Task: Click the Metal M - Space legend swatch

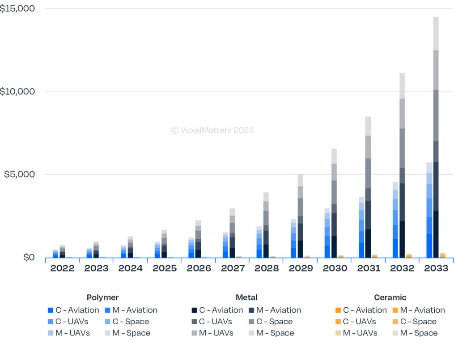Action: pos(252,333)
